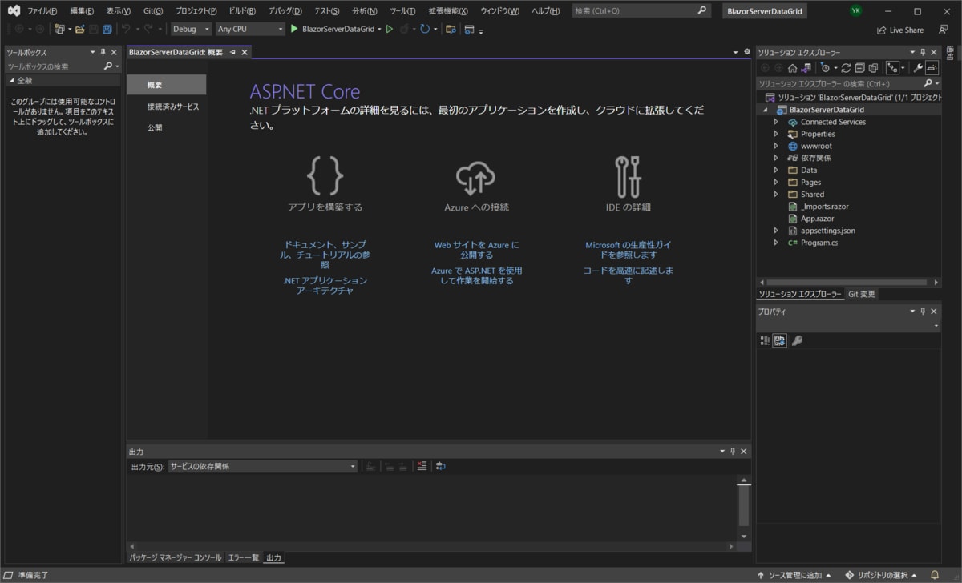Start debugging with the green play arrow

tap(294, 29)
